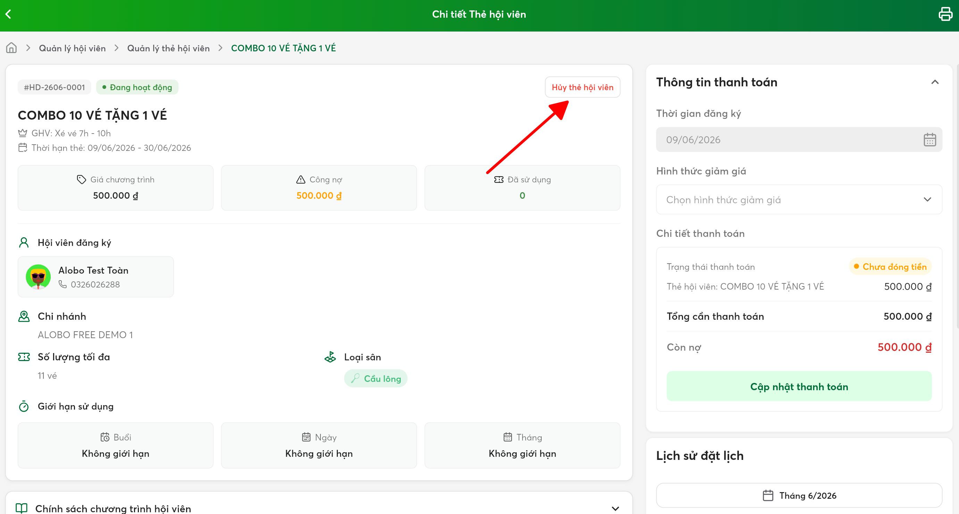This screenshot has height=514, width=959.
Task: Click Cập nhật thanh toán button
Action: click(799, 387)
